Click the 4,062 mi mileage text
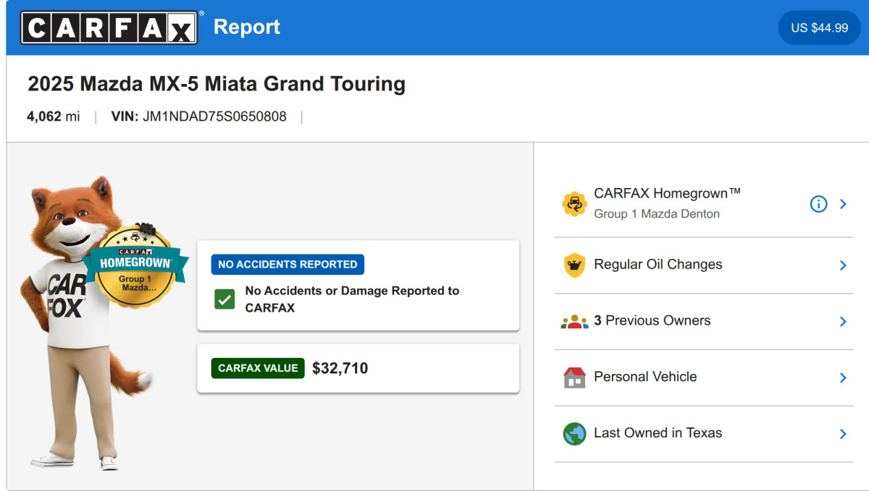The height and width of the screenshot is (491, 869). click(53, 116)
